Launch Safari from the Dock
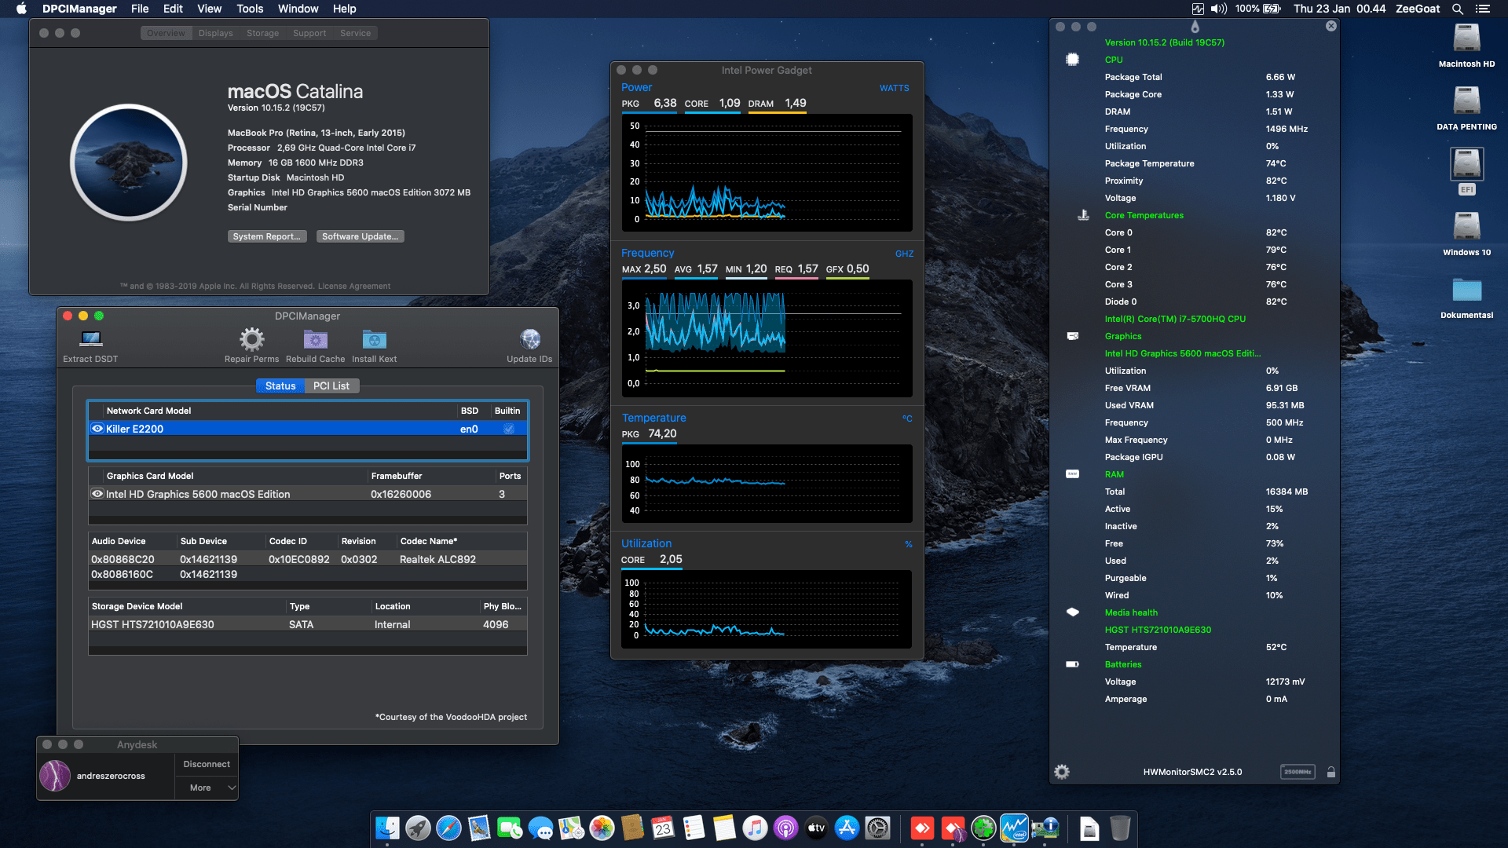 (x=448, y=828)
